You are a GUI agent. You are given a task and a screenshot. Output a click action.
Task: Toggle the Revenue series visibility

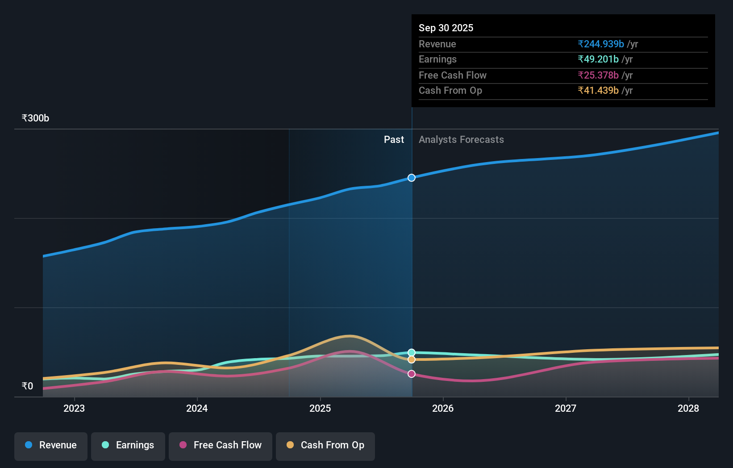tap(50, 445)
